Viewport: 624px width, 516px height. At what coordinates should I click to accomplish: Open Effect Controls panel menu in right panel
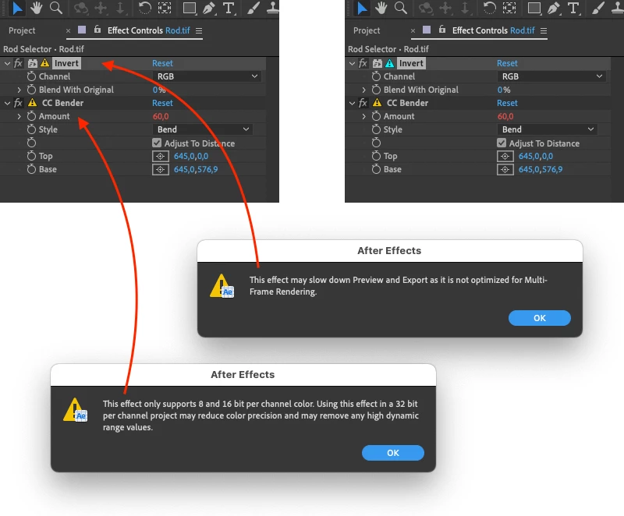(x=544, y=30)
